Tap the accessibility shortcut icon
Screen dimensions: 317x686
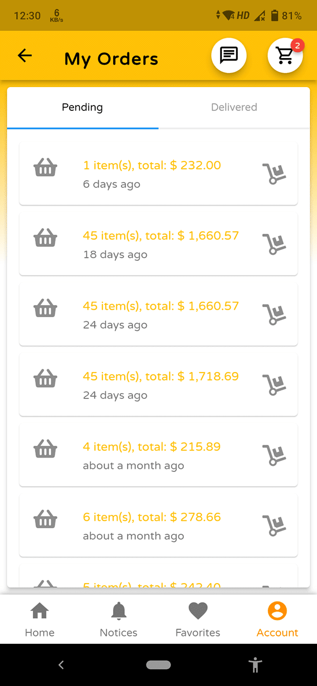point(256,665)
